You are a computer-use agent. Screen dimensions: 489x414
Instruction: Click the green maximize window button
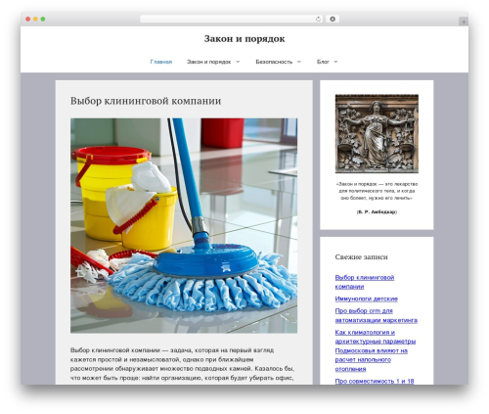coord(43,20)
